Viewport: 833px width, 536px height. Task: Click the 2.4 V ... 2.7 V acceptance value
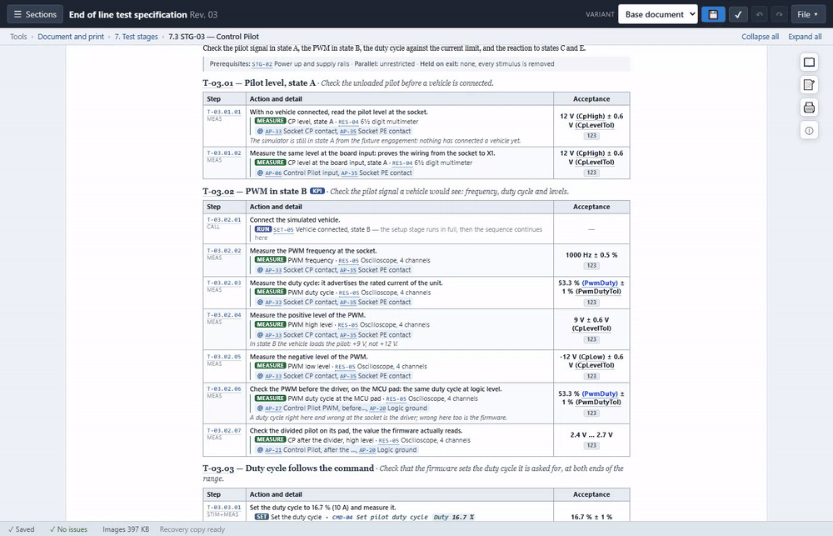[591, 435]
